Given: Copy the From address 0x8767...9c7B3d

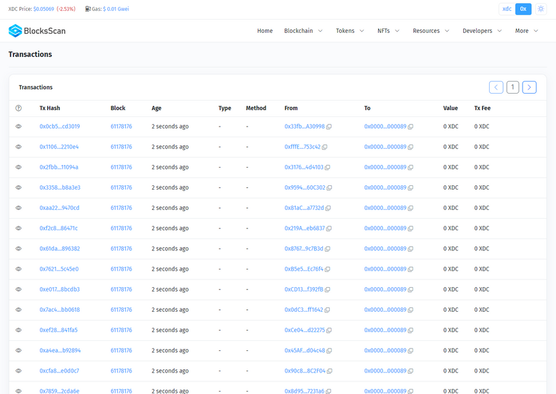Looking at the screenshot, I should 327,249.
